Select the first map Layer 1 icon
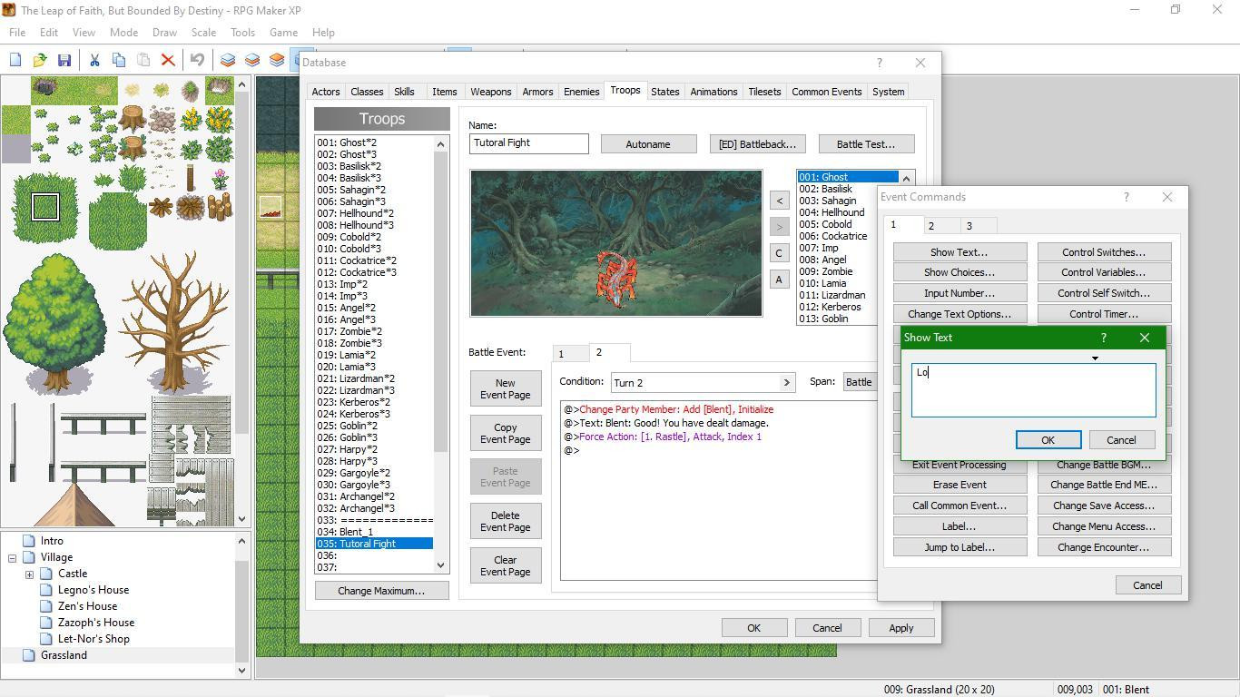This screenshot has height=697, width=1240. pyautogui.click(x=228, y=60)
